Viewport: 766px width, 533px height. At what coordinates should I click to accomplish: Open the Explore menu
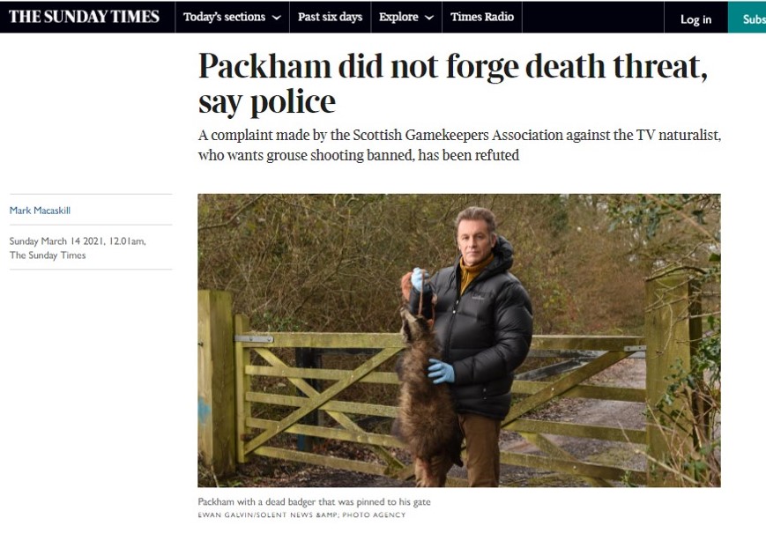(406, 17)
